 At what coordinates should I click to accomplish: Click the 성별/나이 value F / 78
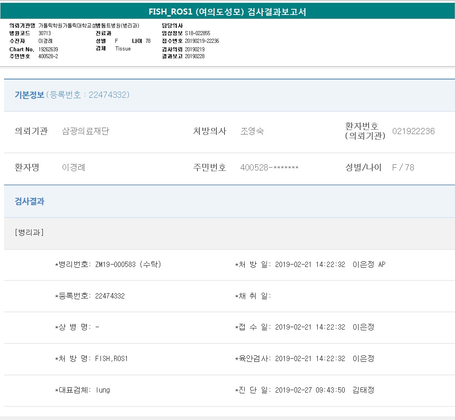[403, 168]
